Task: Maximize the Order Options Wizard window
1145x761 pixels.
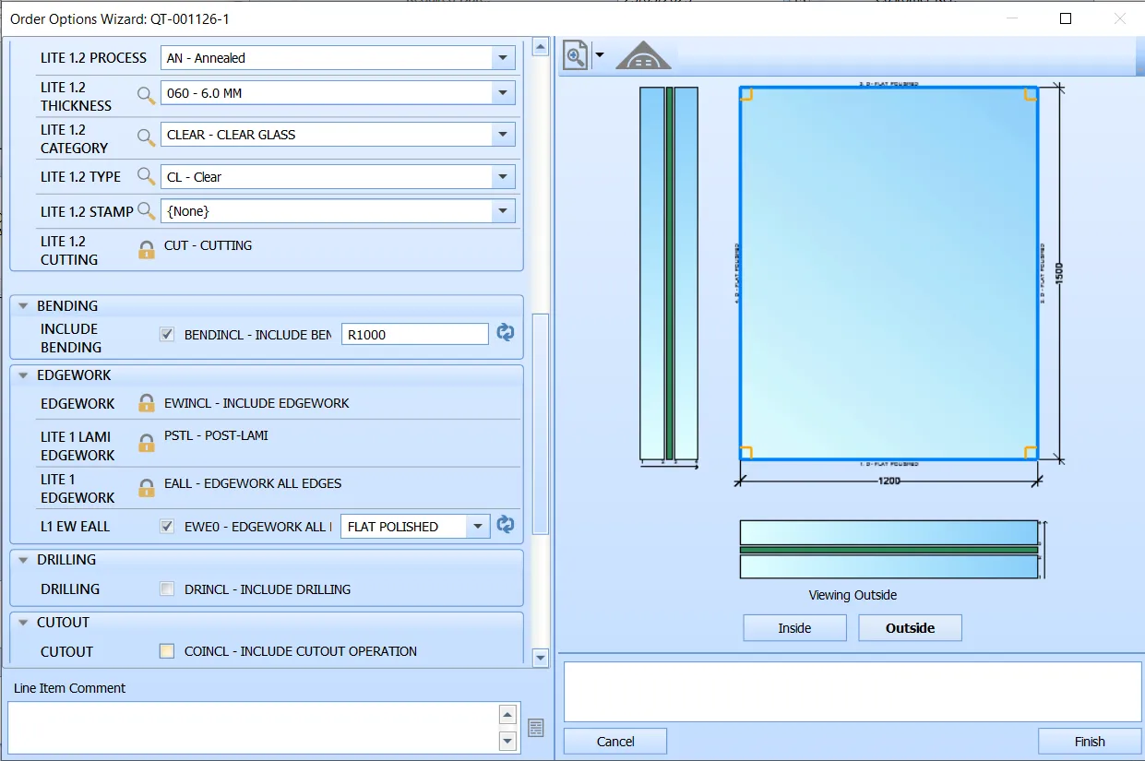Action: click(1066, 18)
